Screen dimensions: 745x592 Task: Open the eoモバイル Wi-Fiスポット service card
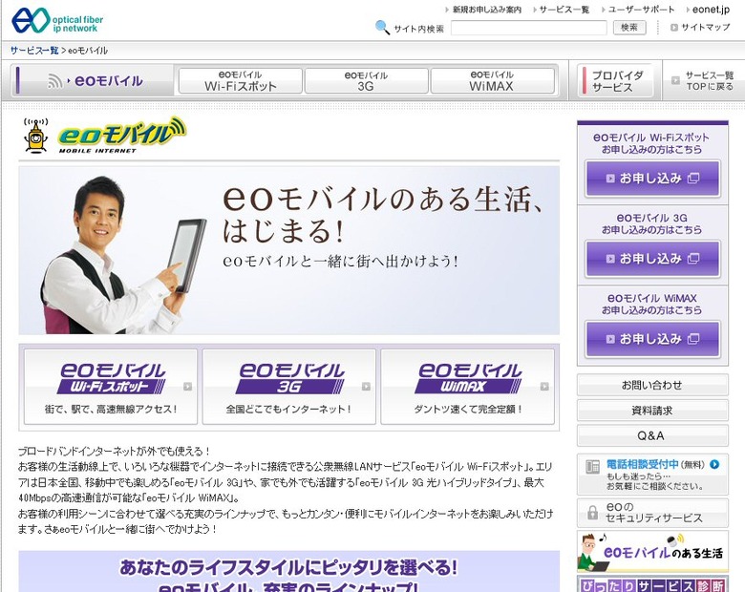pos(111,387)
